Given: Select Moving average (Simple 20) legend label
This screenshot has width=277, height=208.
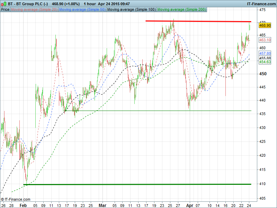Looking at the screenshot, I should 34,9.
